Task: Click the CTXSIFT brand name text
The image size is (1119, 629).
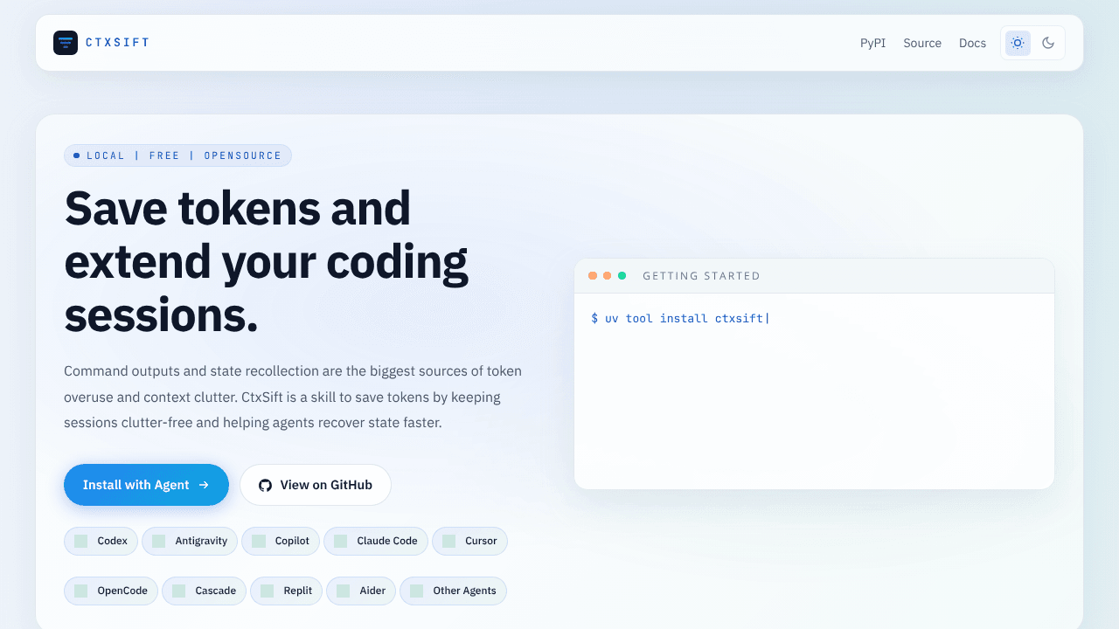Action: click(117, 43)
